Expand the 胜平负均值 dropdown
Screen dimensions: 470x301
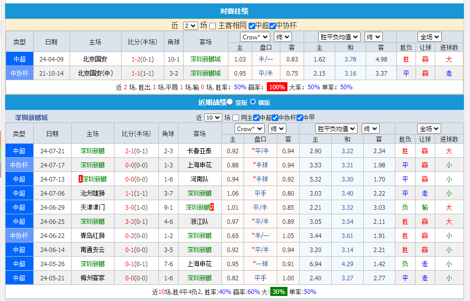pos(338,36)
